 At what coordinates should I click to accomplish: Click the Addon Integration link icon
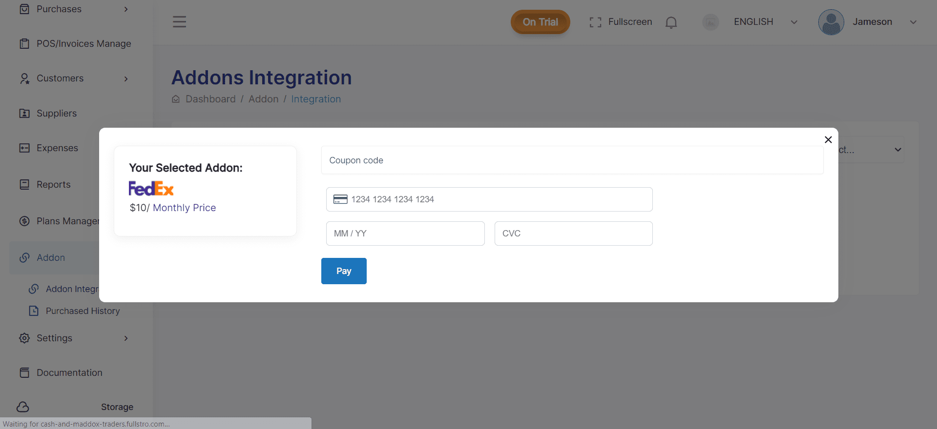point(34,289)
